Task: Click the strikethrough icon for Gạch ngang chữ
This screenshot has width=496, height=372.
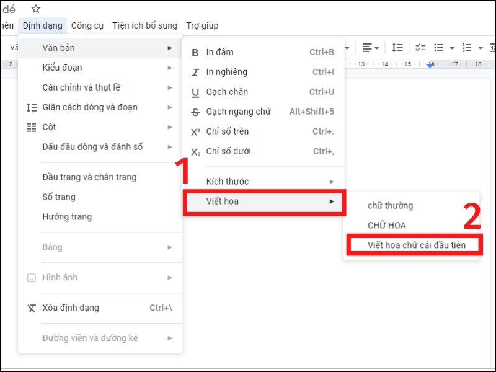Action: pyautogui.click(x=195, y=112)
